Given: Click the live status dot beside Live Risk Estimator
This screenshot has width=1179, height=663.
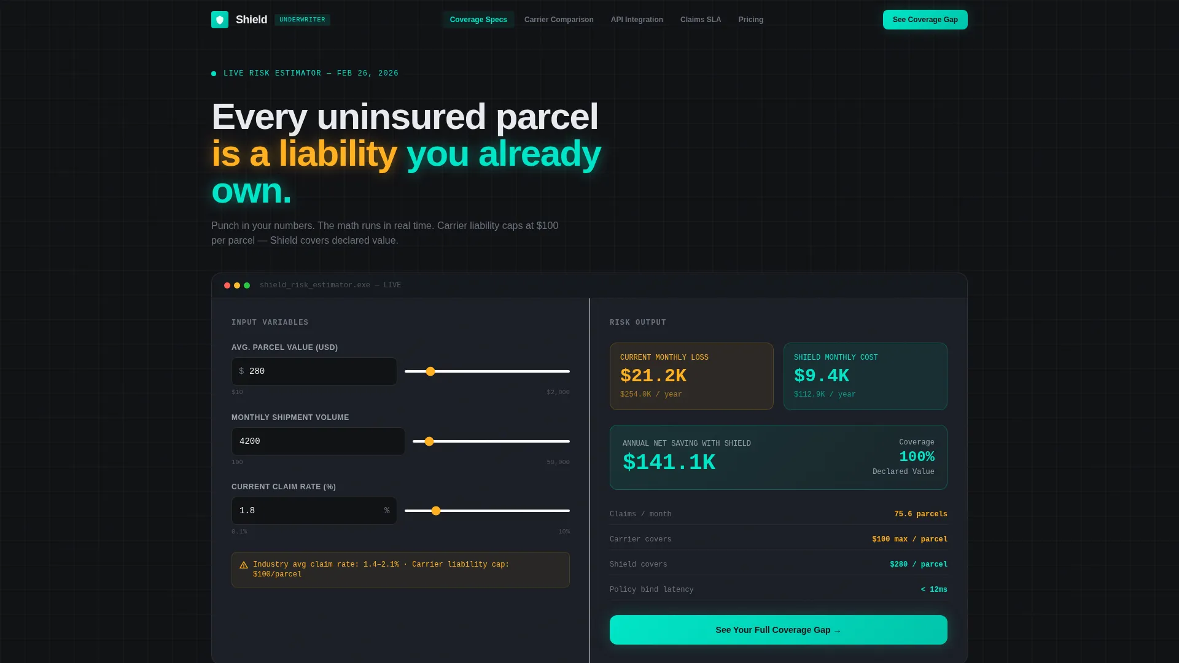Looking at the screenshot, I should [x=214, y=74].
